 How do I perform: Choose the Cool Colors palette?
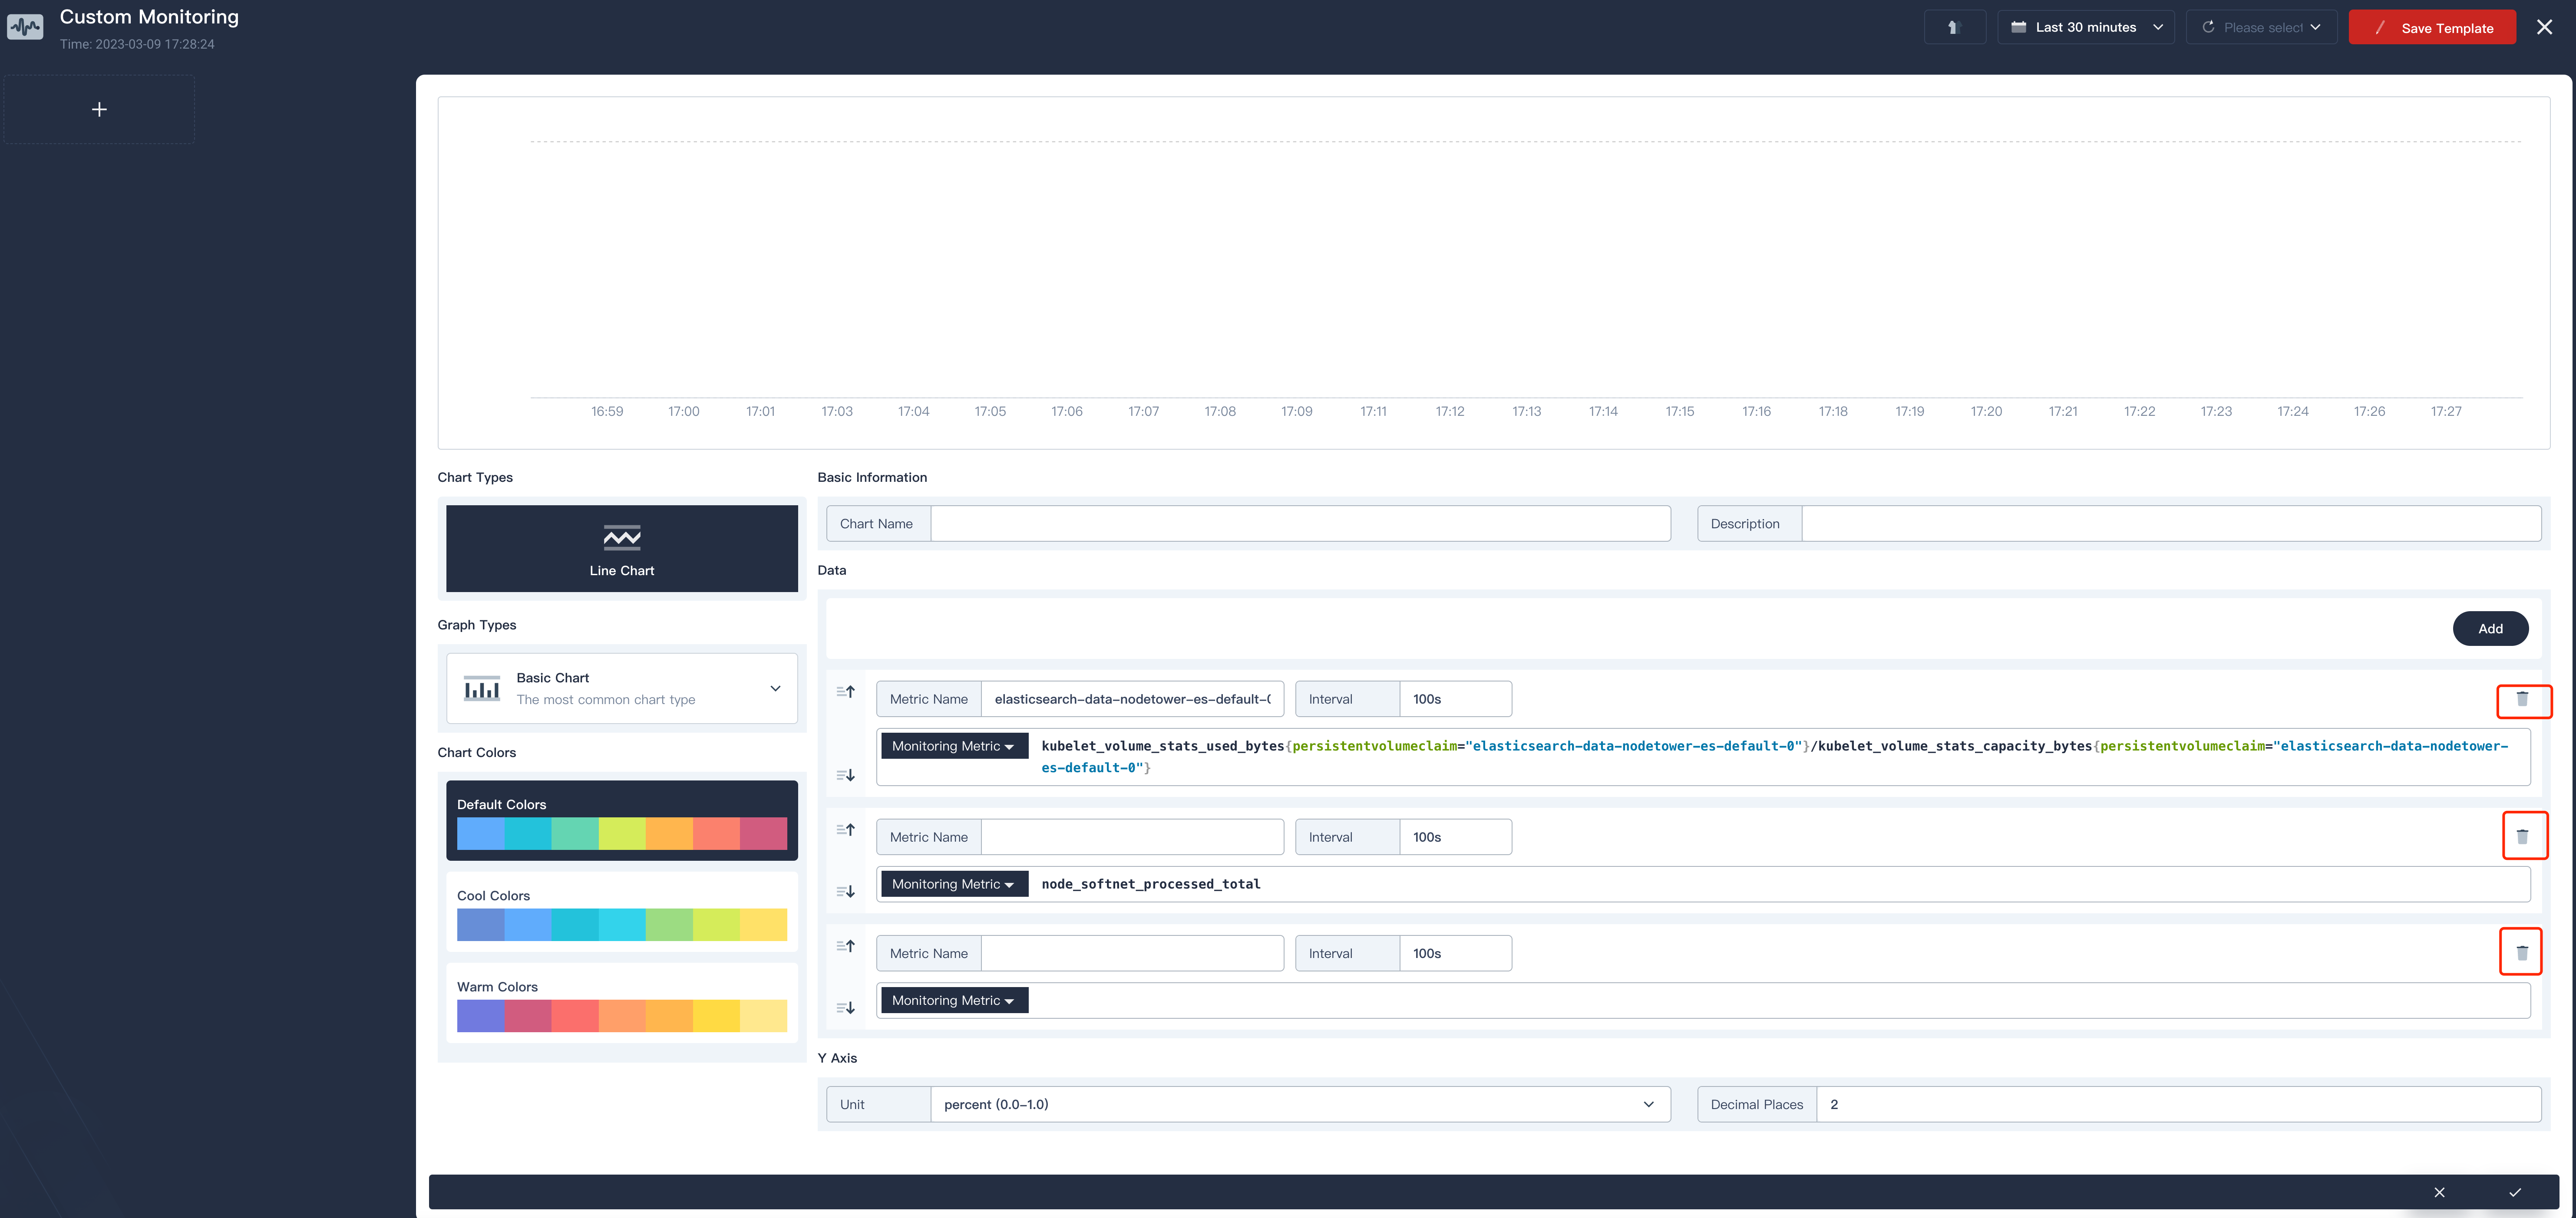pyautogui.click(x=622, y=911)
